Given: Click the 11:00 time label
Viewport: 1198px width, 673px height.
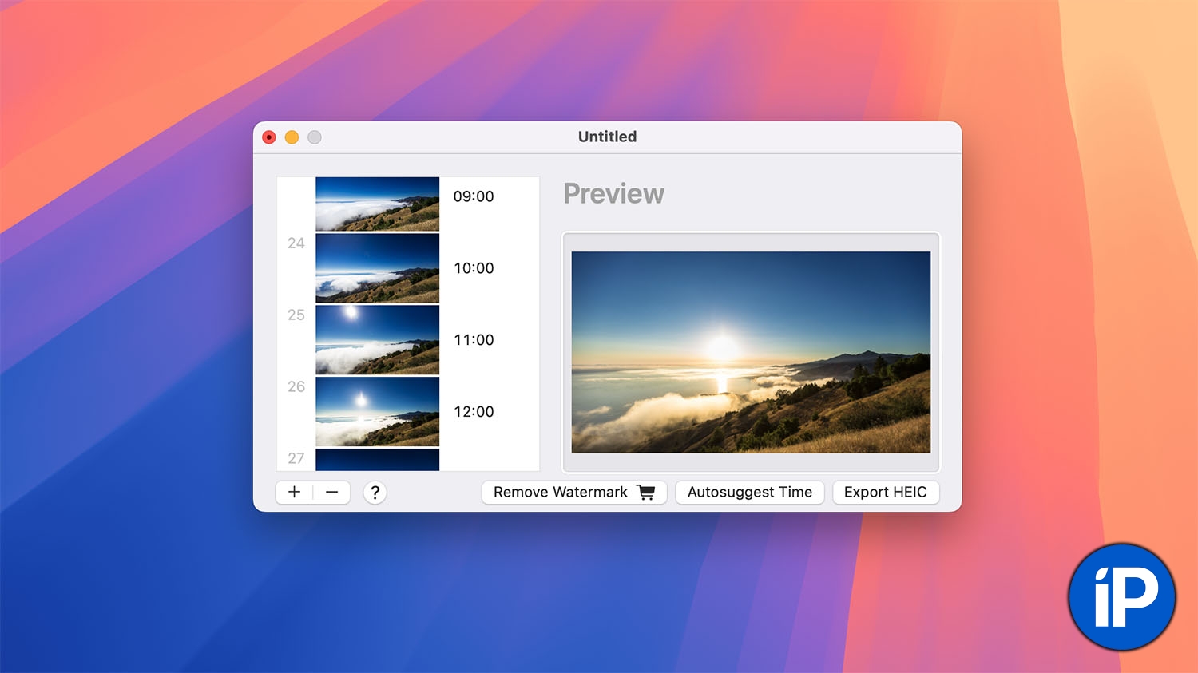Looking at the screenshot, I should [474, 340].
